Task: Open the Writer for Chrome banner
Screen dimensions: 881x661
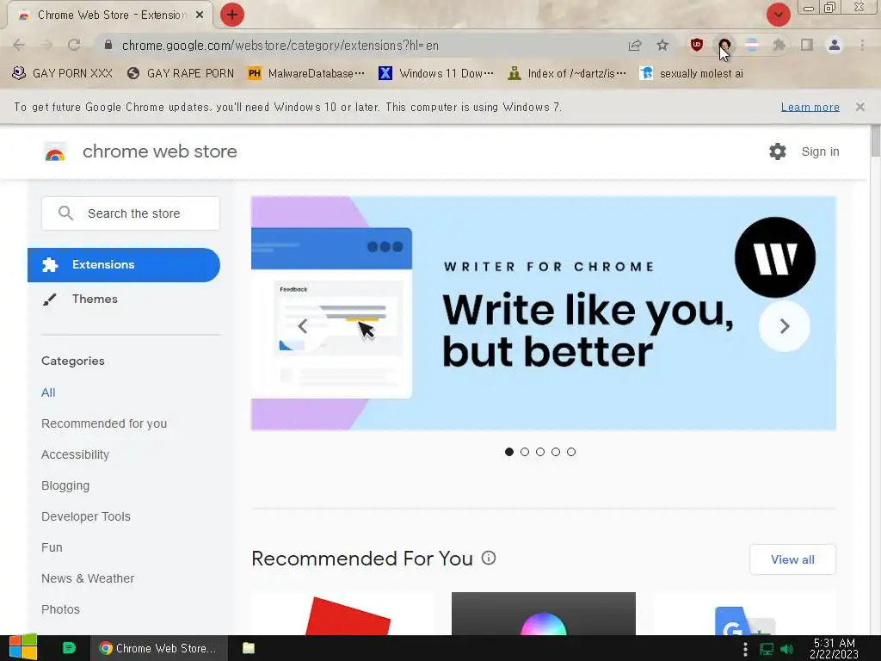Action: (x=544, y=313)
